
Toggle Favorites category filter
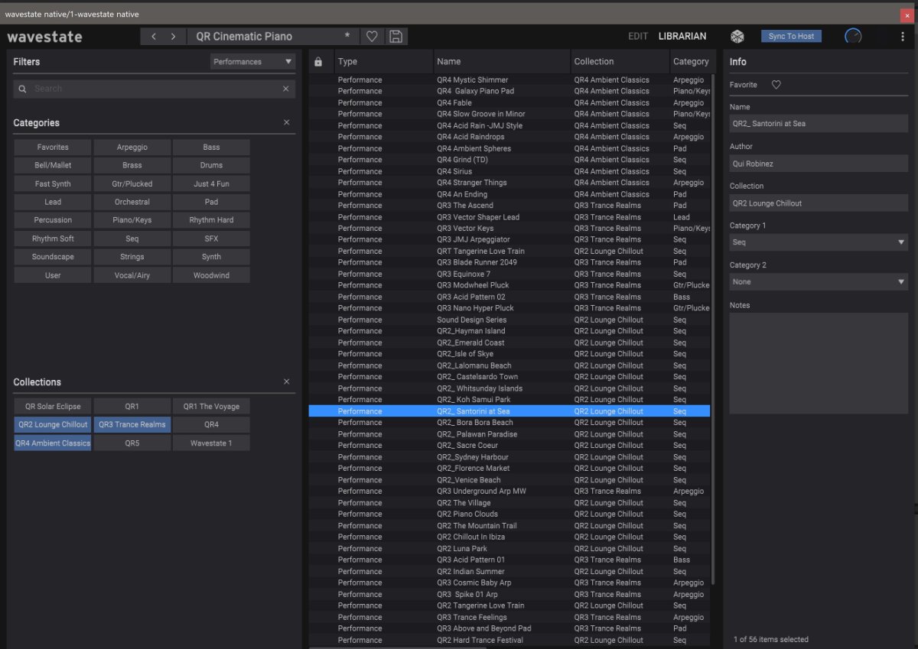pyautogui.click(x=52, y=147)
